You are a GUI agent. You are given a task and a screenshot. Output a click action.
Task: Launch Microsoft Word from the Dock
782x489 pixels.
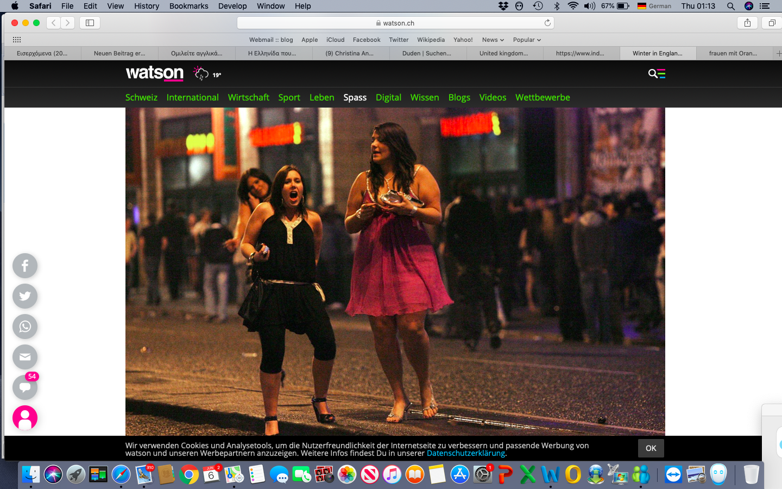click(x=550, y=474)
